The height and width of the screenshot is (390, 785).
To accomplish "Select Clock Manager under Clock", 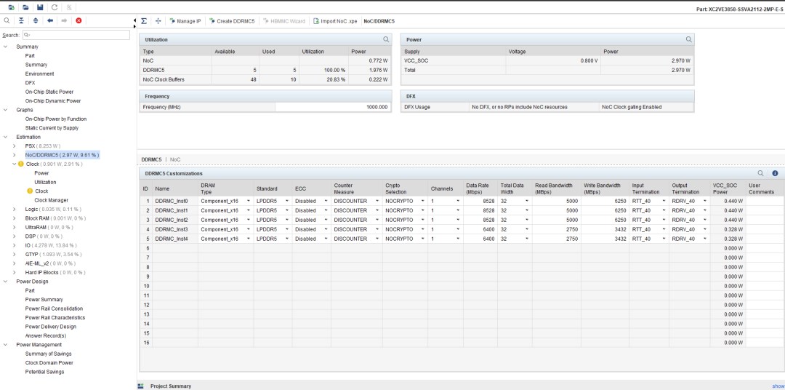I will click(x=51, y=200).
